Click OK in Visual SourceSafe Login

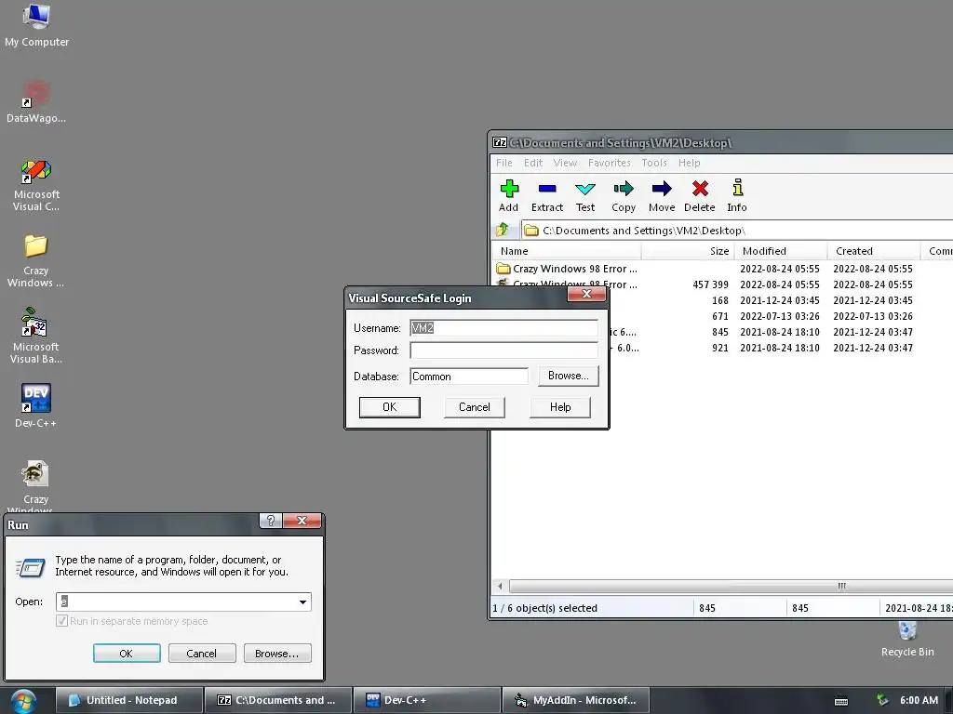click(390, 407)
